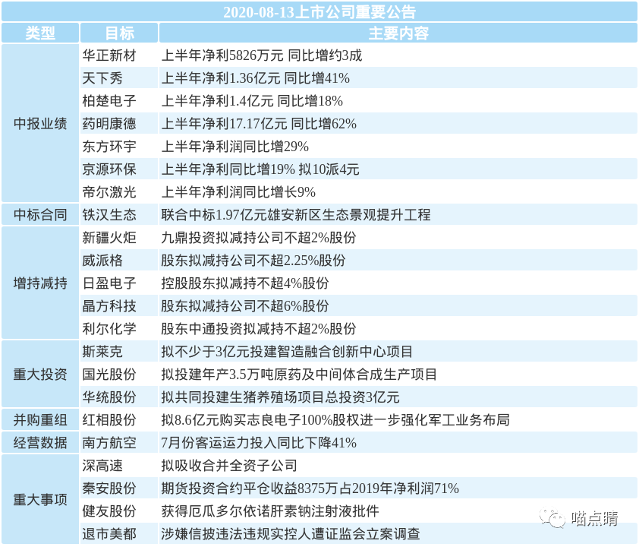This screenshot has height=547, width=639.
Task: Click text 上半年净利5826万元 同比增约3成
Action: click(x=261, y=55)
